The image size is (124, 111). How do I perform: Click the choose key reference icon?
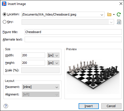click(x=119, y=22)
